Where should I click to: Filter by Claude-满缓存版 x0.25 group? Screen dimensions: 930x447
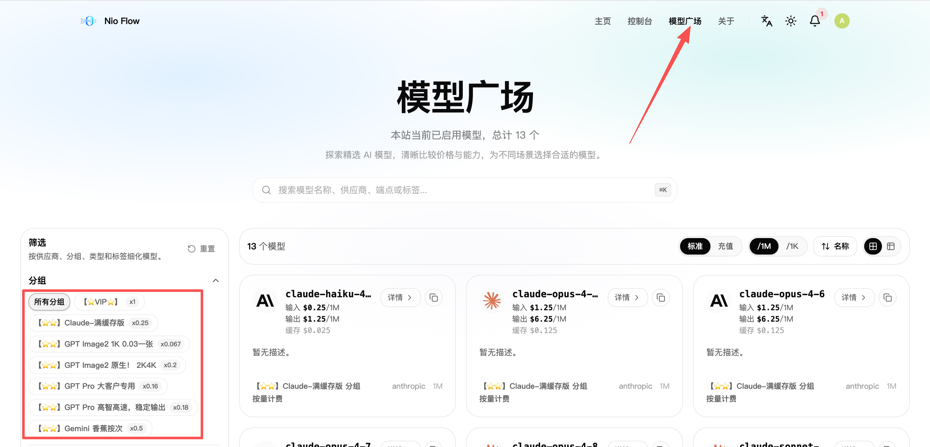click(93, 323)
